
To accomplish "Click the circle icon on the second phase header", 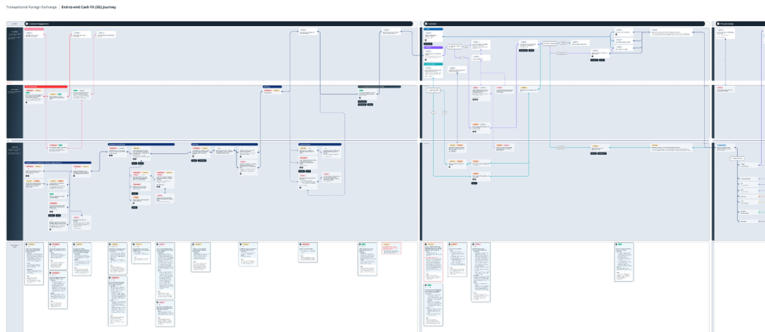I will tap(425, 24).
